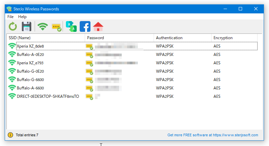This screenshot has width=269, height=146.
Task: Select the Buffalo-A-6600 network row
Action: tap(132, 88)
